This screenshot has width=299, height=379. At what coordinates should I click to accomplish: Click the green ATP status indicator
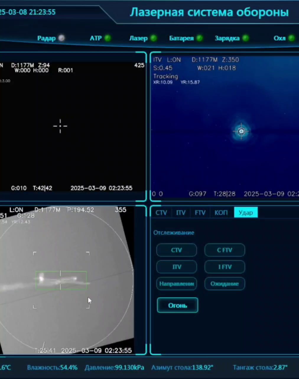[108, 38]
